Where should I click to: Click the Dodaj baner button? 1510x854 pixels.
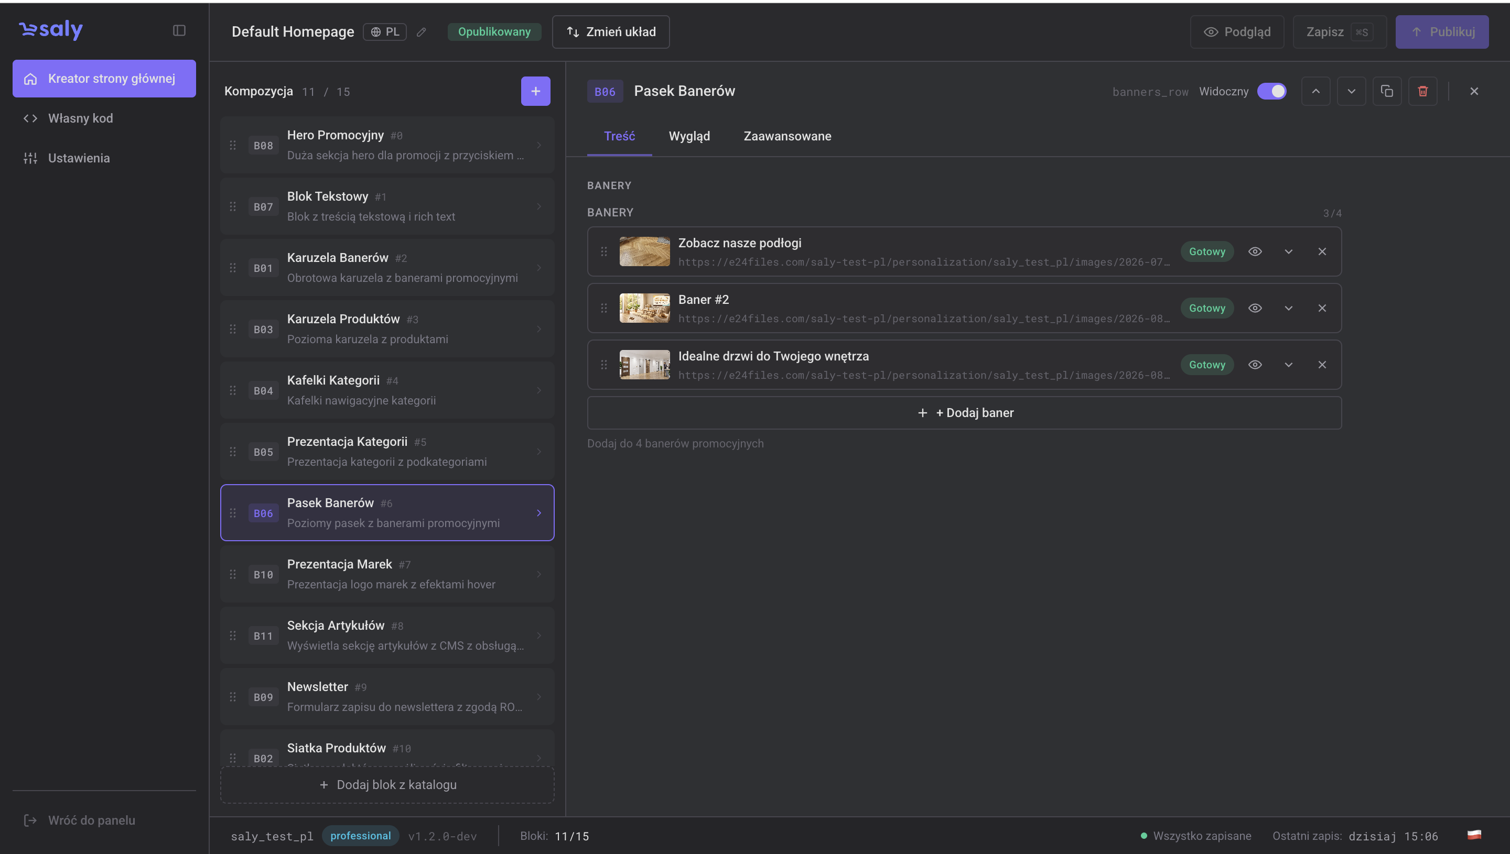pyautogui.click(x=964, y=413)
